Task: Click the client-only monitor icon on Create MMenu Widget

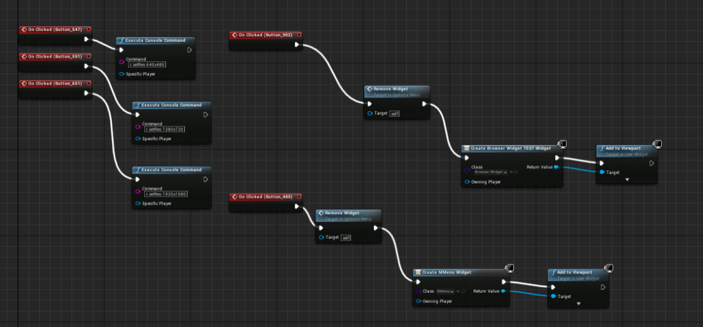Action: 511,268
